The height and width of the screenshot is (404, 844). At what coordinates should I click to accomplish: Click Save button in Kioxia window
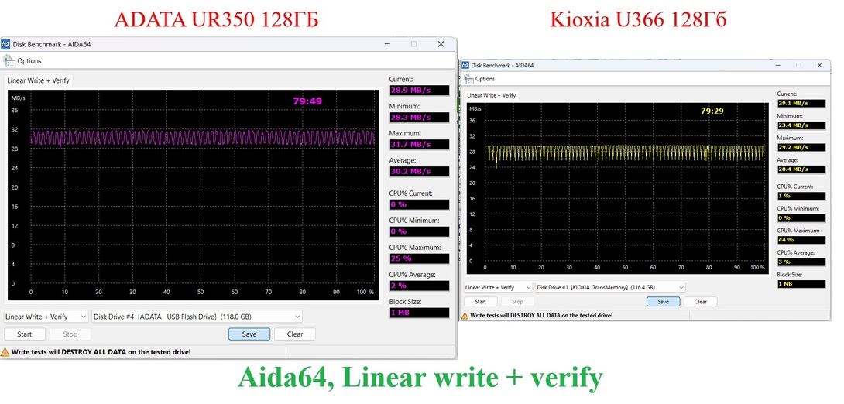(x=663, y=302)
